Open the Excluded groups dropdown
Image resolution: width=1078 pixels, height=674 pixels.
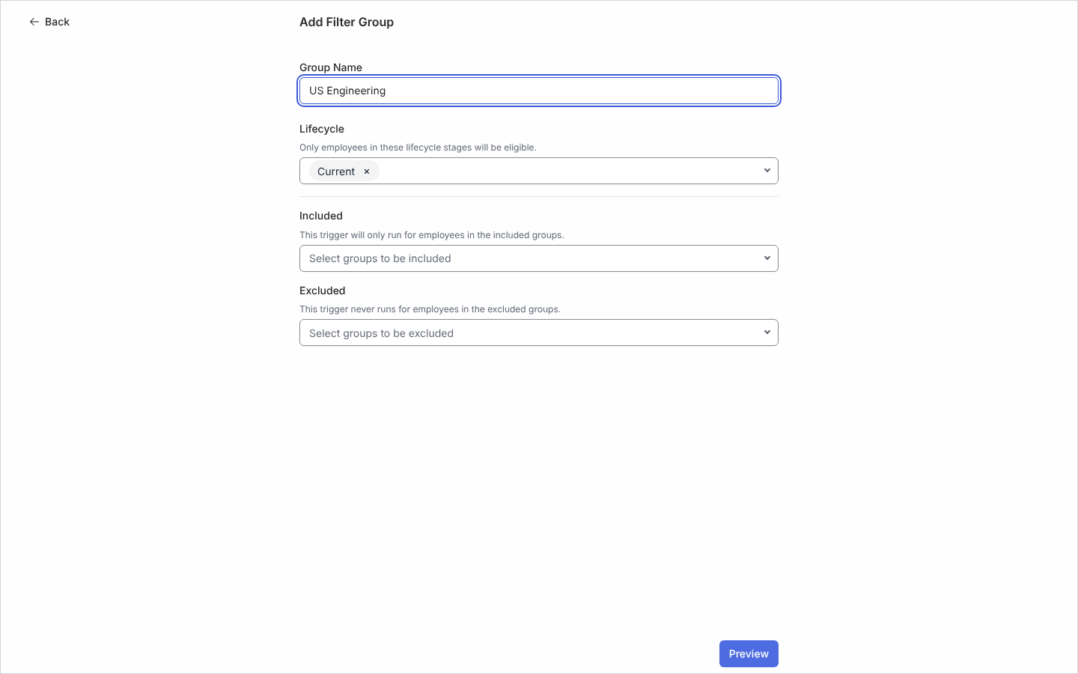tap(539, 333)
